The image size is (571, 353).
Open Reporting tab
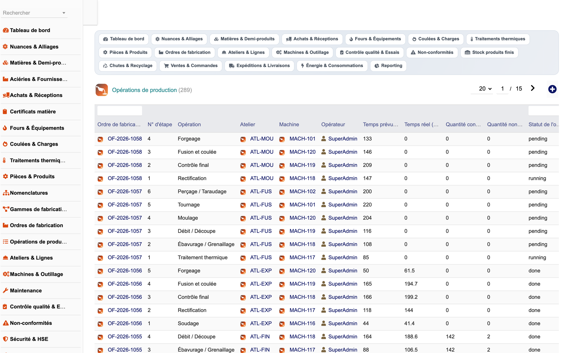388,66
